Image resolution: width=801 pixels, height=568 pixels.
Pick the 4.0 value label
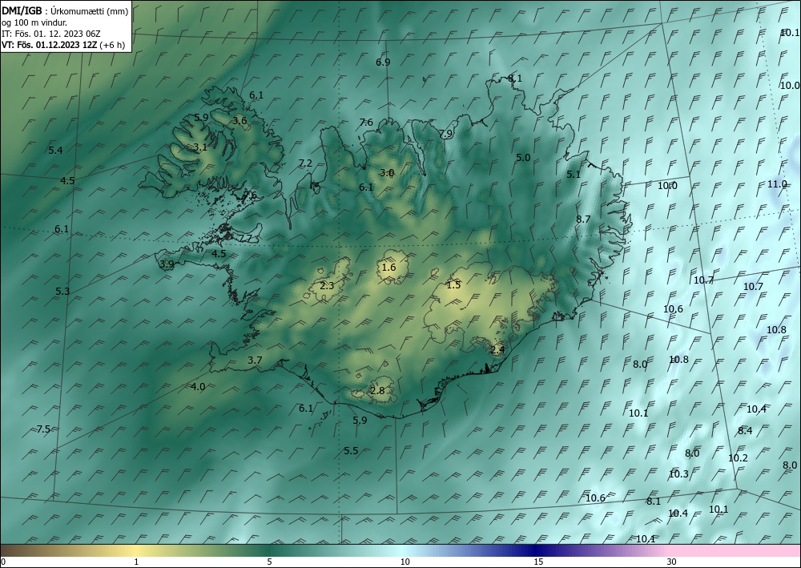(198, 387)
